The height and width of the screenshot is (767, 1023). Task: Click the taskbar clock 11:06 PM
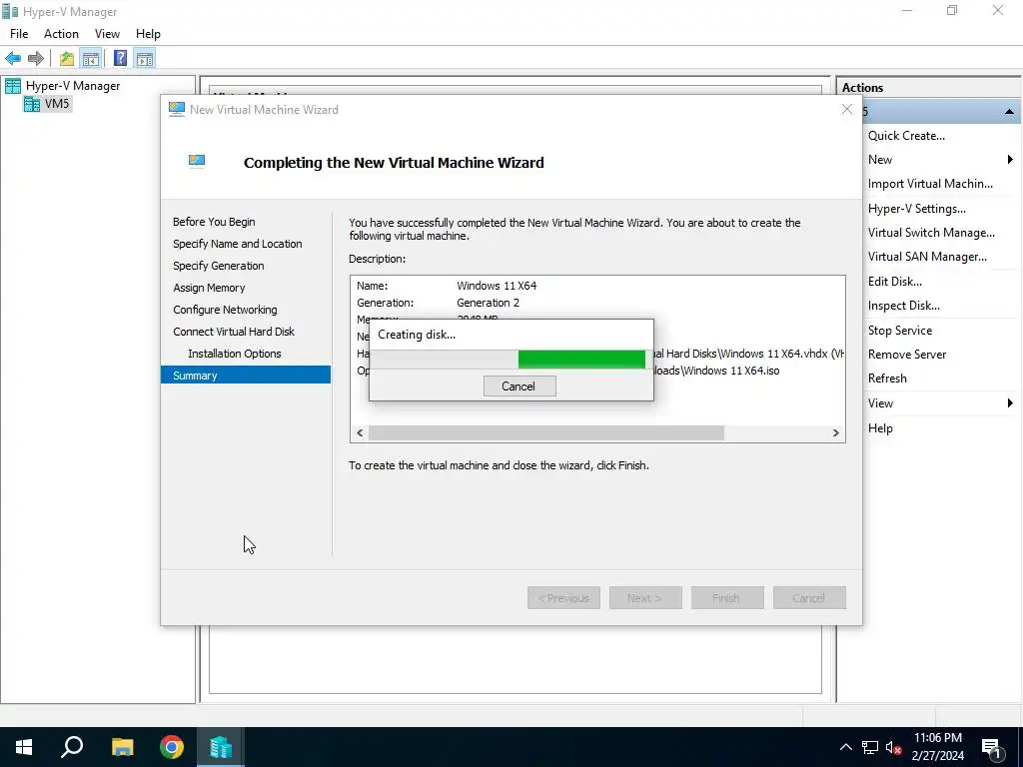937,738
